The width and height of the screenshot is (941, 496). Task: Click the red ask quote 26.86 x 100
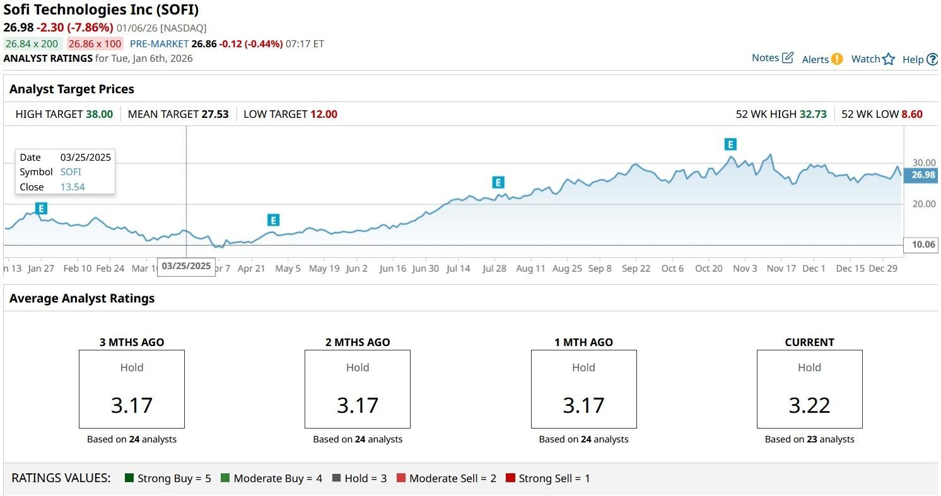tap(95, 43)
